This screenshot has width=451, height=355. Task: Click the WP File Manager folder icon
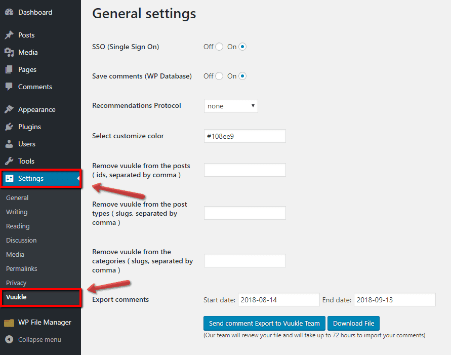tap(9, 323)
